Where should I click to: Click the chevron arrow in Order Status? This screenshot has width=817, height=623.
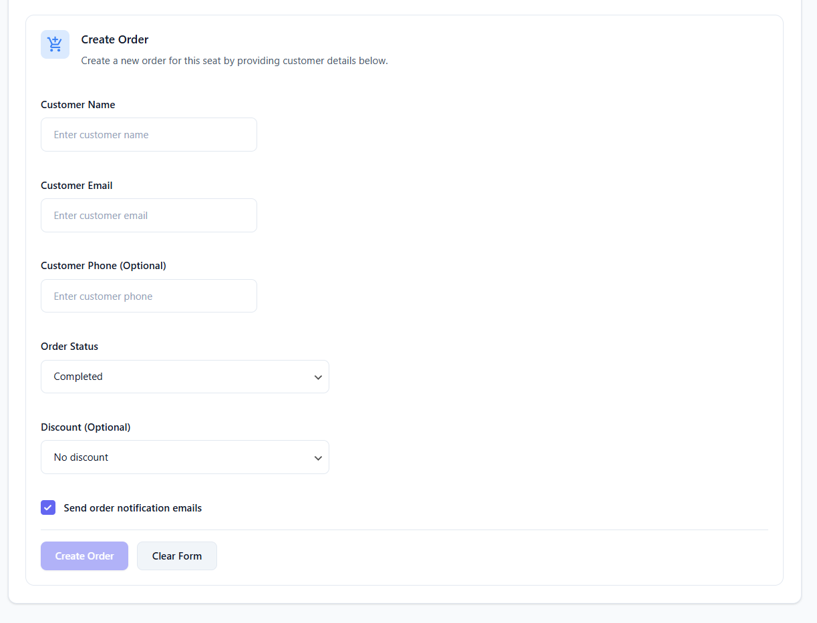click(318, 377)
